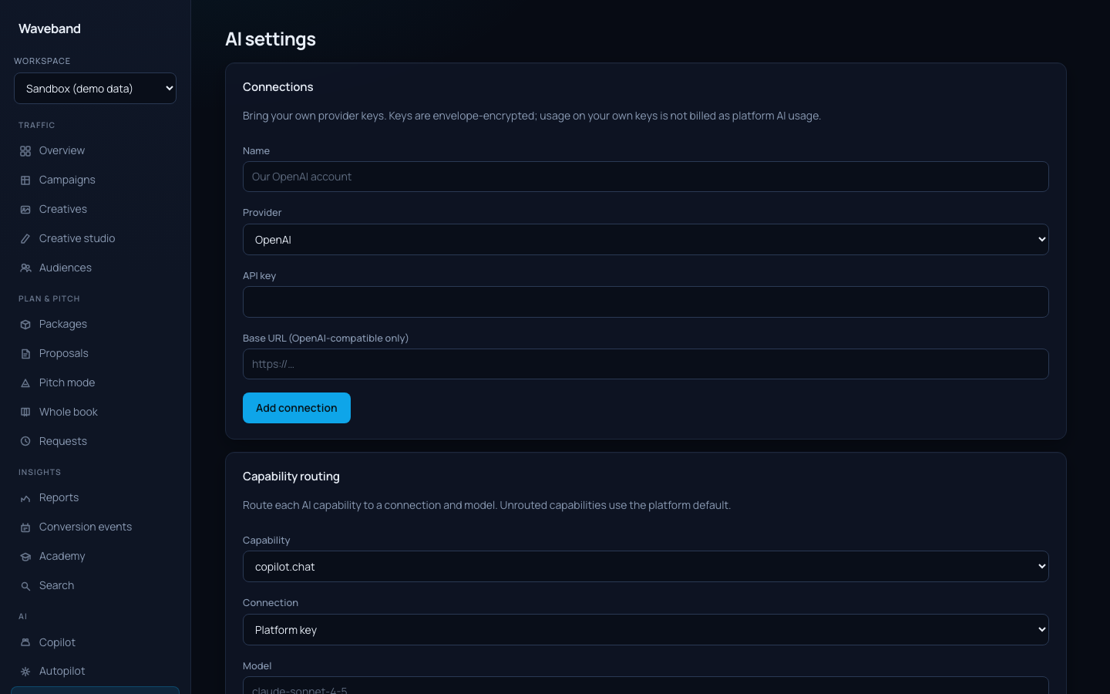
Task: Click the Campaigns table icon
Action: (x=25, y=180)
